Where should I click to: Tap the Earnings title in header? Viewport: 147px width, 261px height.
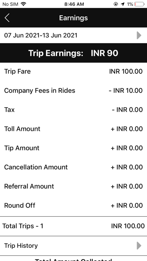tap(73, 18)
